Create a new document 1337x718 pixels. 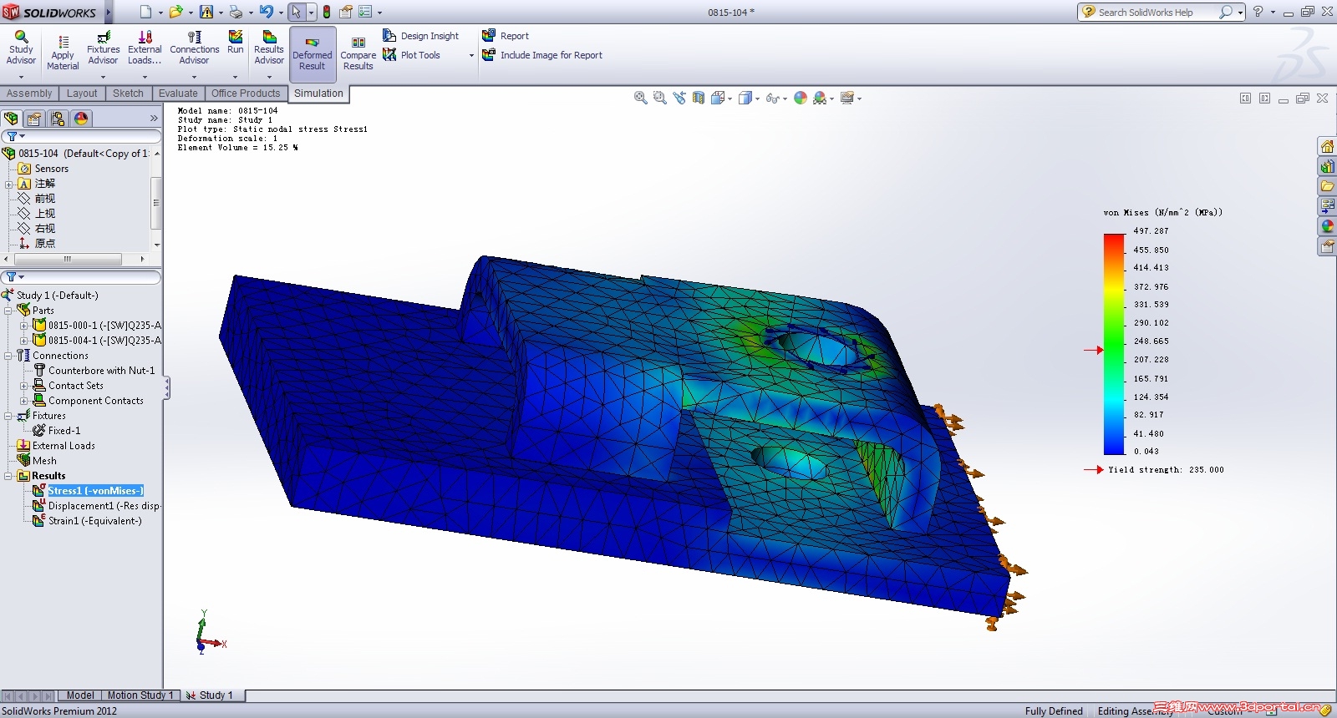(145, 12)
